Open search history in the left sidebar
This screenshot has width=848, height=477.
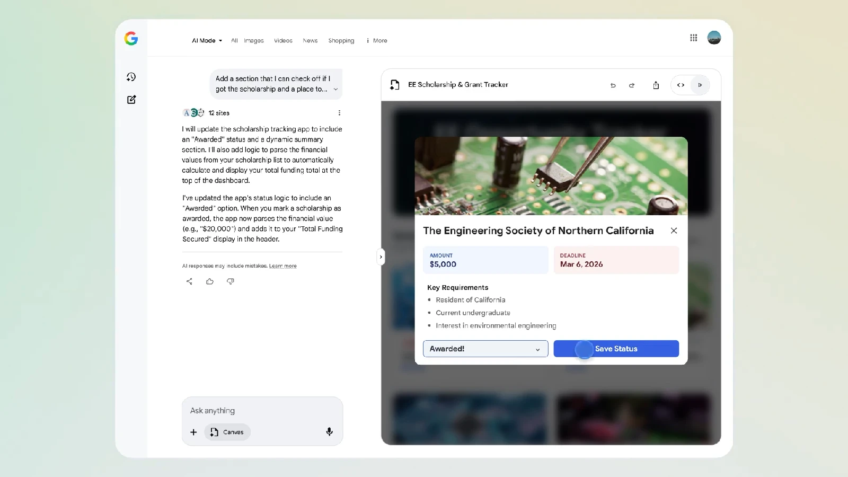tap(131, 77)
